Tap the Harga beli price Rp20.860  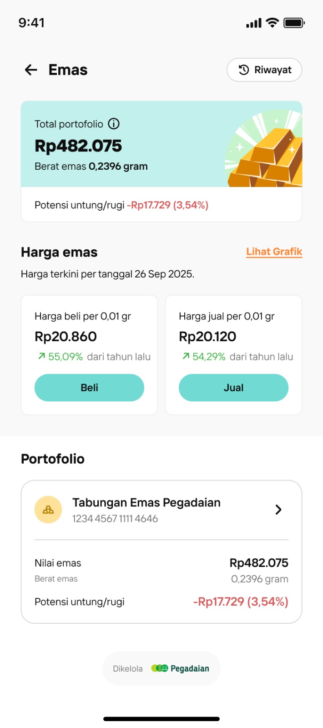click(66, 336)
